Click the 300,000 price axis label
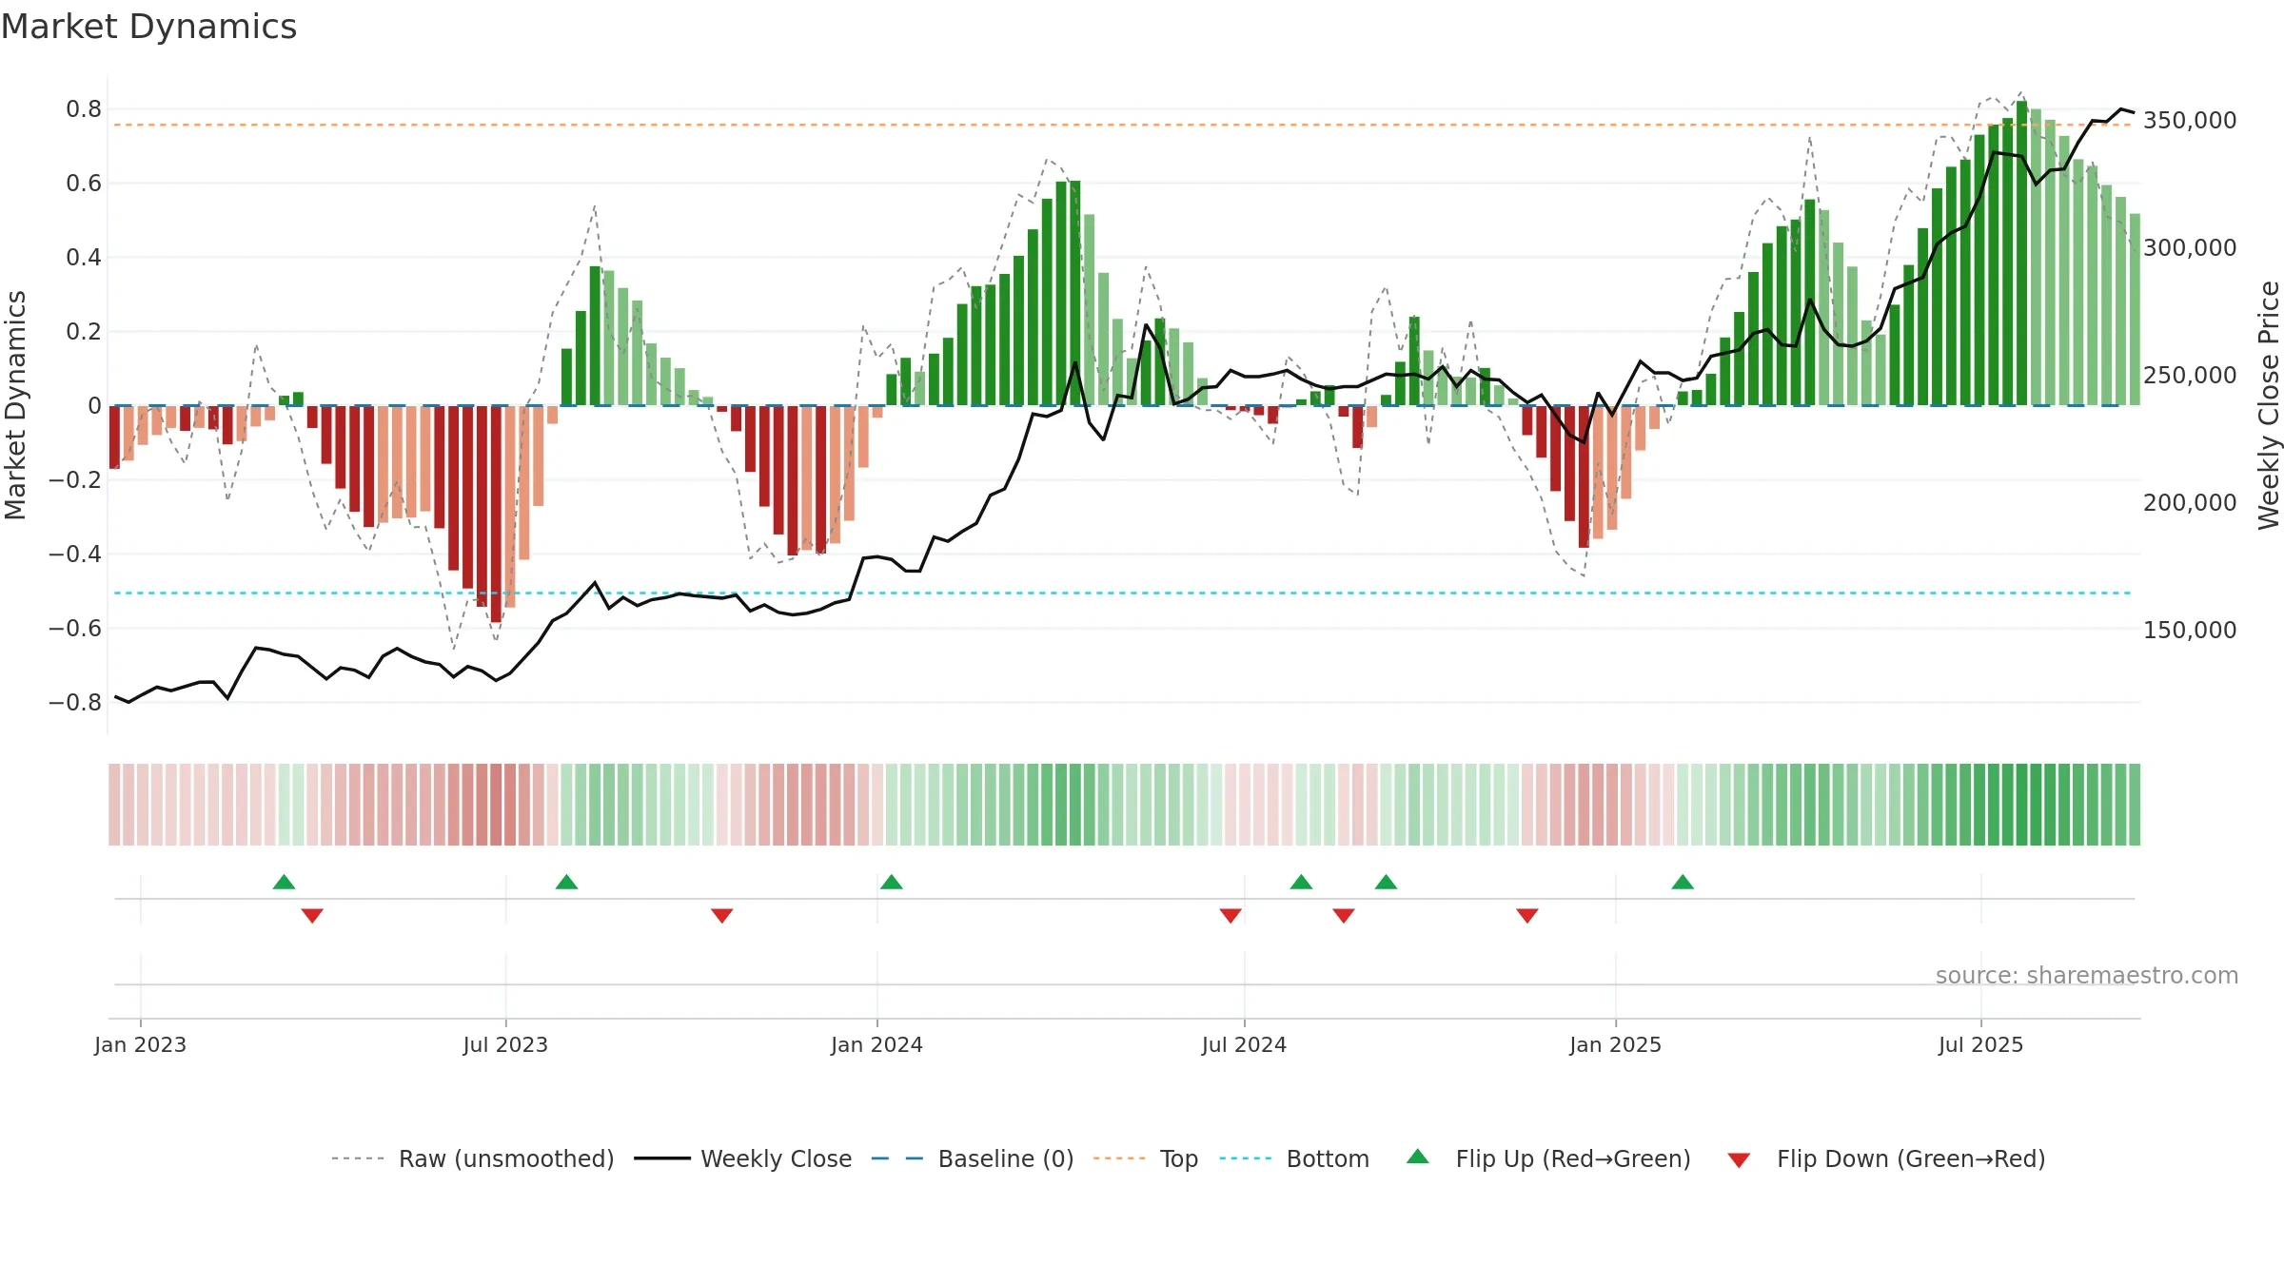Image resolution: width=2284 pixels, height=1284 pixels. coord(2190,248)
